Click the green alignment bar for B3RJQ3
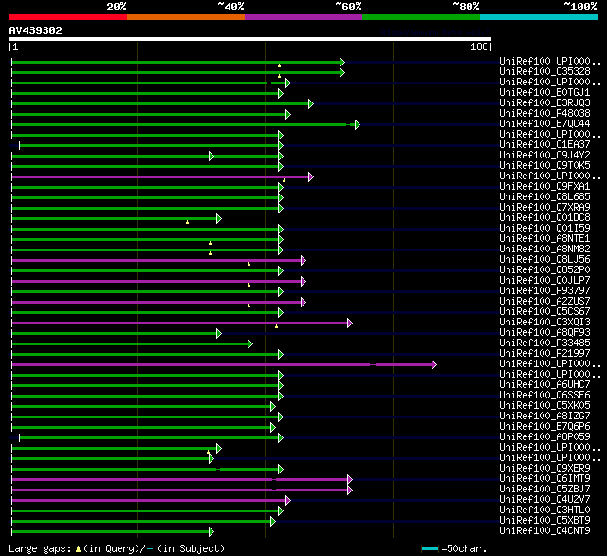The image size is (607, 556). 160,103
